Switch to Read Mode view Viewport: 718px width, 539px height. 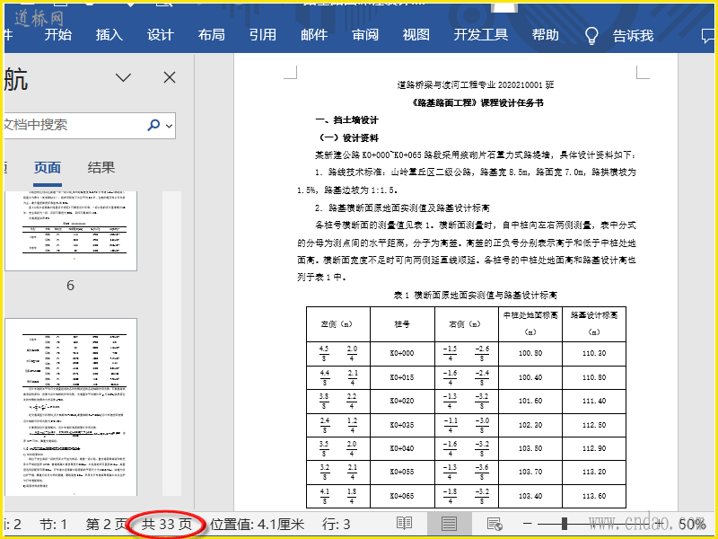[x=405, y=524]
